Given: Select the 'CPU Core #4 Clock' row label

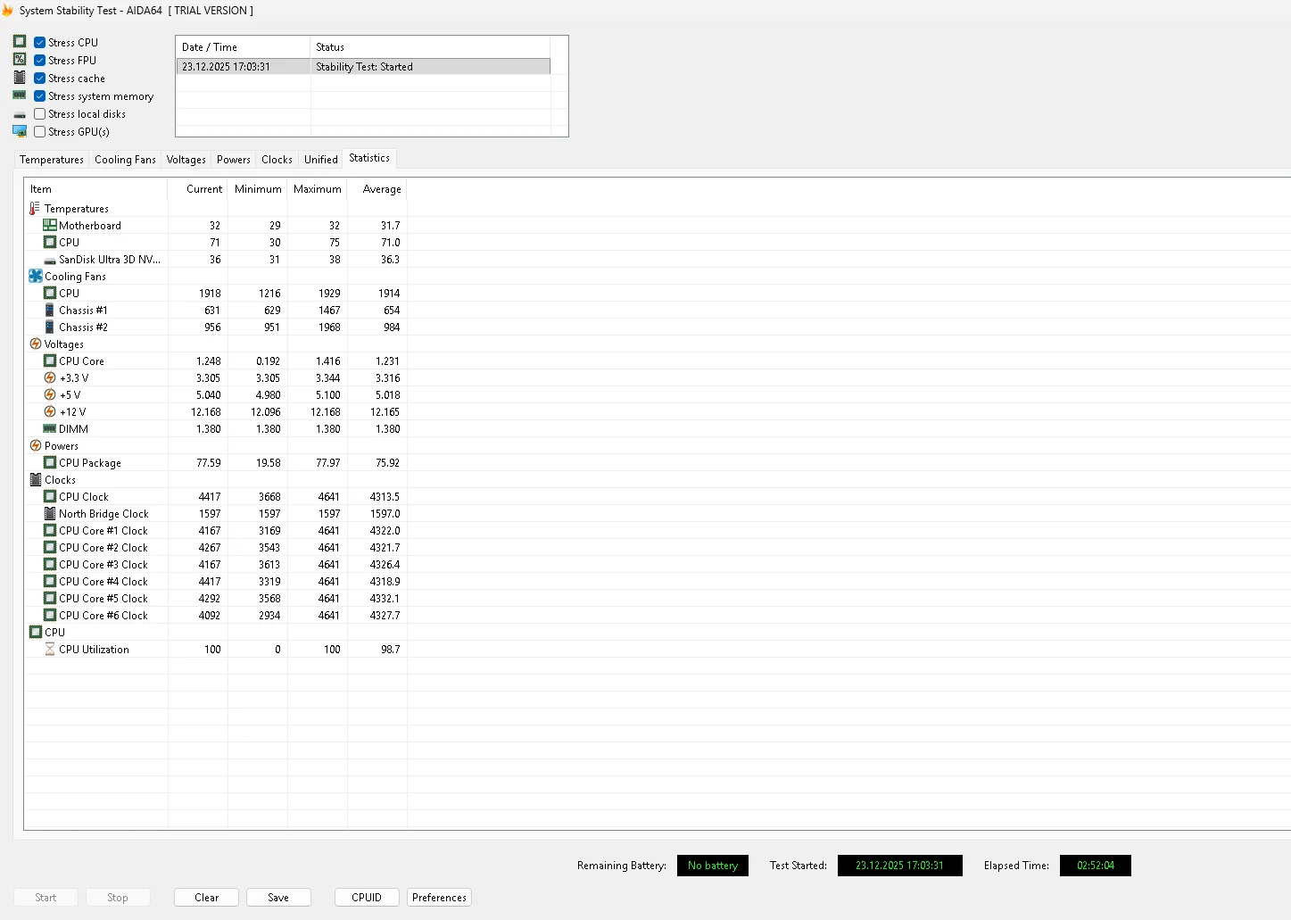Looking at the screenshot, I should 103,582.
